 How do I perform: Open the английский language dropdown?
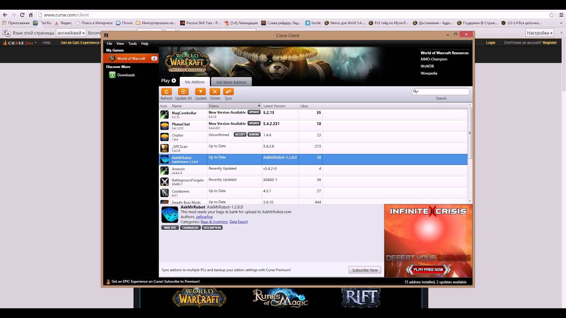(71, 33)
